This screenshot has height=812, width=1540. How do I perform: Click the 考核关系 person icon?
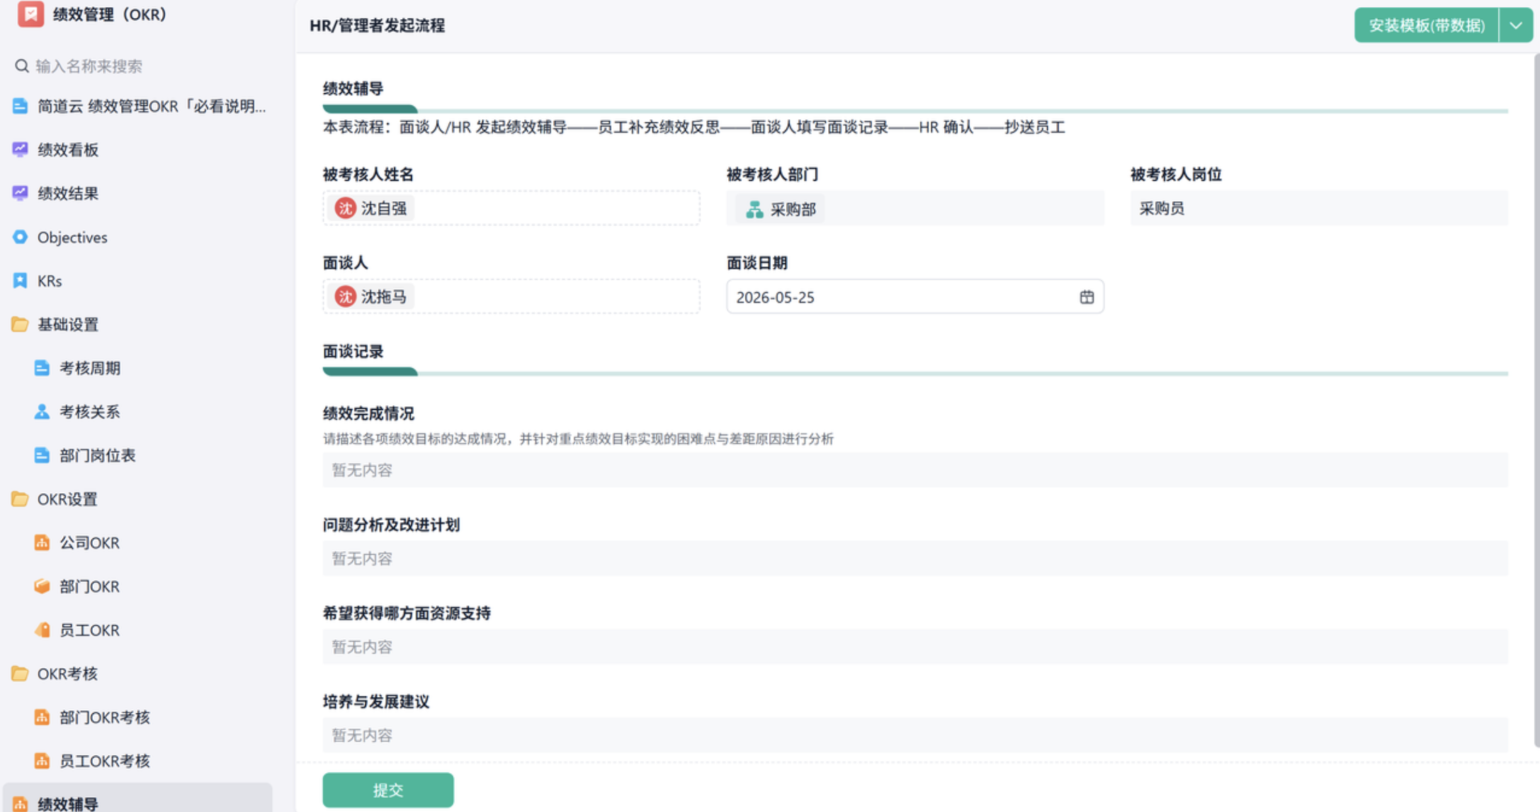click(x=42, y=412)
